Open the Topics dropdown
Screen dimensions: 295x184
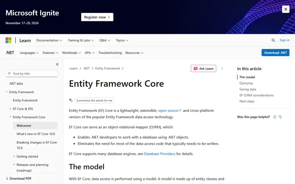(122, 40)
